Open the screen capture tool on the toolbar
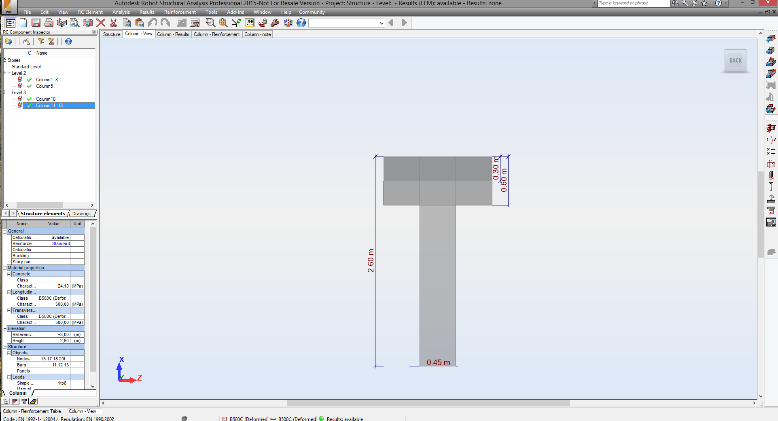The width and height of the screenshot is (778, 421). (x=87, y=23)
